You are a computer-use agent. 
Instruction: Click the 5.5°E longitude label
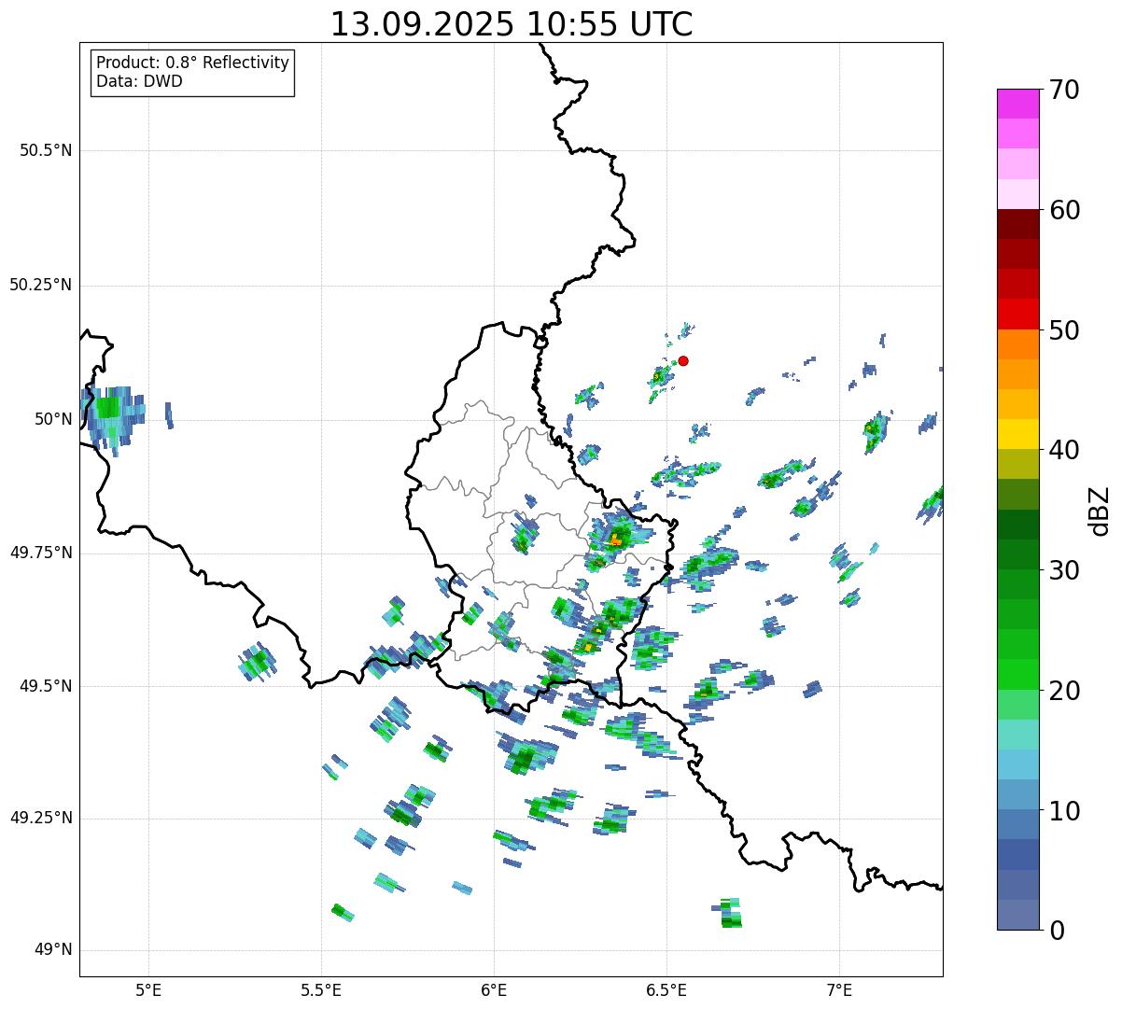point(321,989)
